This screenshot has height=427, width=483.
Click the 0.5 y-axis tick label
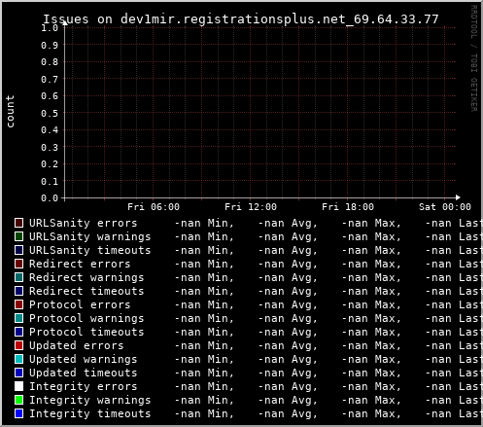(x=50, y=113)
